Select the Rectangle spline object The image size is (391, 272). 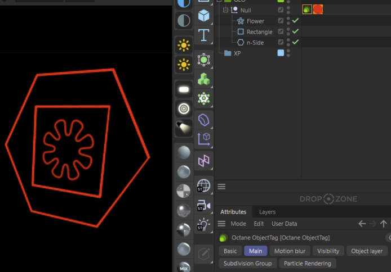260,32
